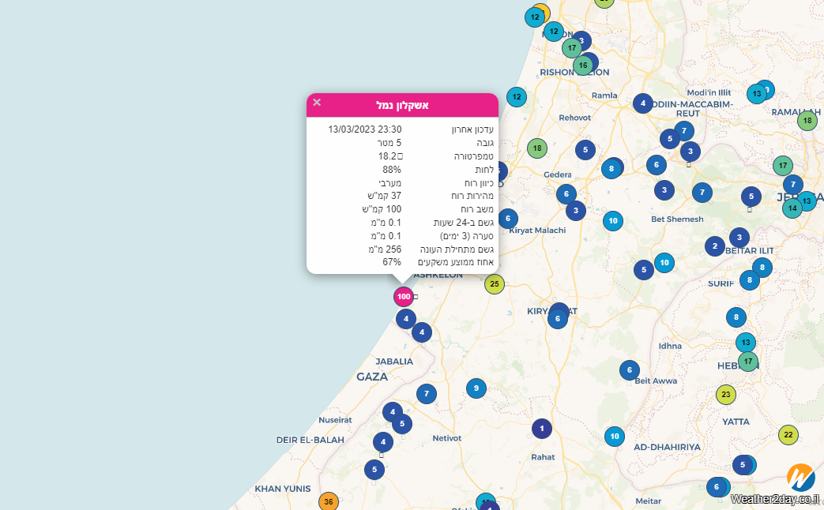Open the 4 marker near Modi'in-Maccabim-Reut
The image size is (824, 510).
pyautogui.click(x=642, y=103)
